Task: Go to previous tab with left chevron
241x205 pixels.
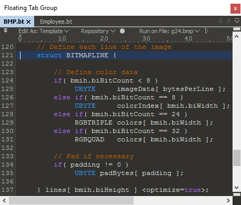Action: click(220, 21)
